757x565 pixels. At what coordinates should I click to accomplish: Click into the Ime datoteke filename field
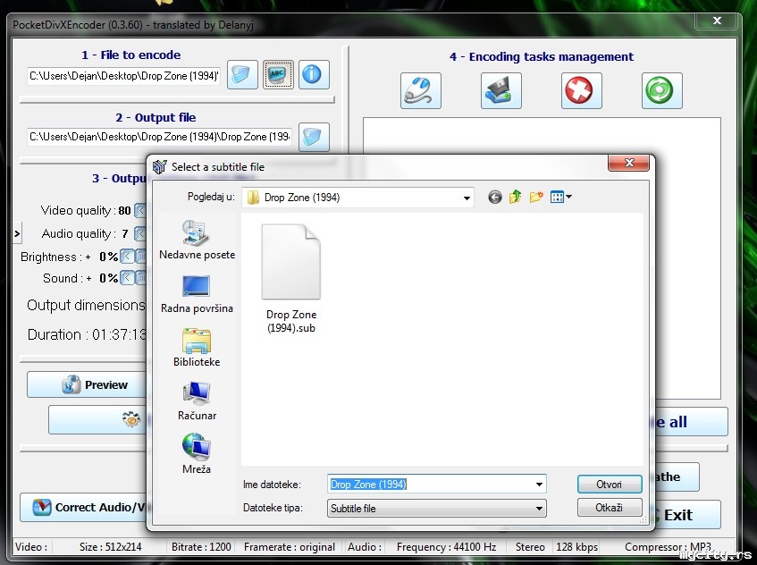tap(431, 485)
